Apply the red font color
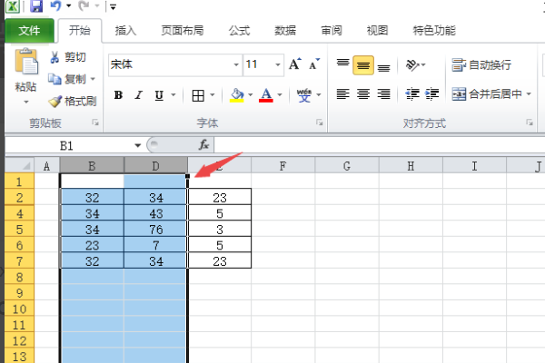Screen dimensions: 545x363 (x=266, y=94)
